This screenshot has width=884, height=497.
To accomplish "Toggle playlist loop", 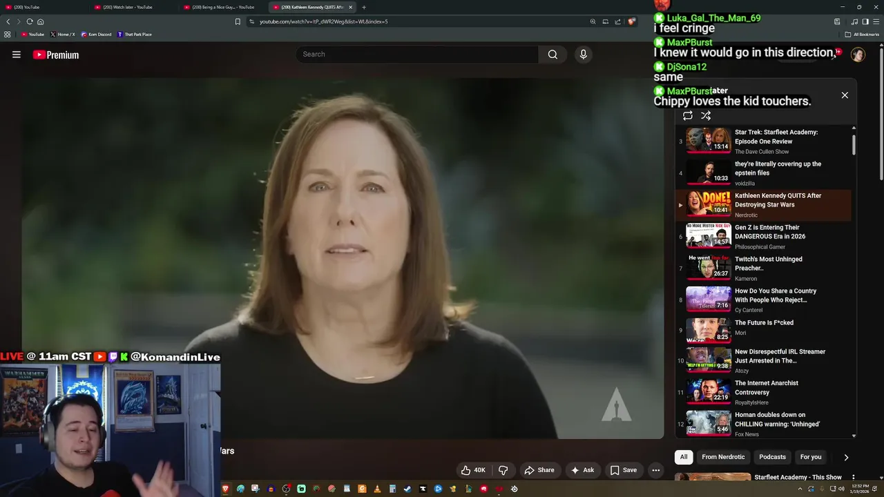I will point(687,116).
